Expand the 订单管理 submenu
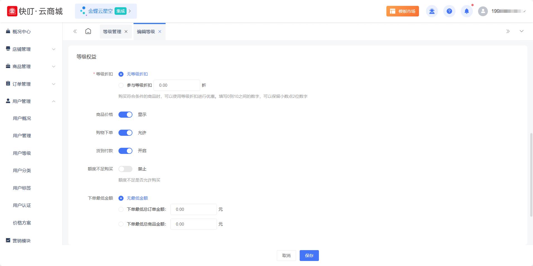The height and width of the screenshot is (266, 533). point(53,84)
